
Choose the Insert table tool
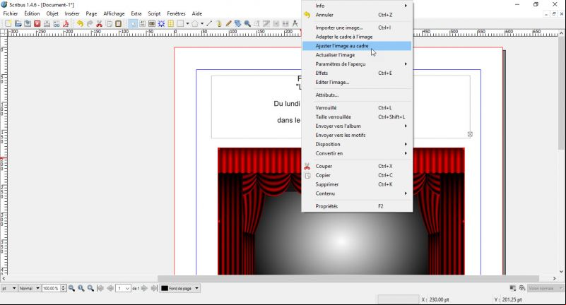pos(171,24)
